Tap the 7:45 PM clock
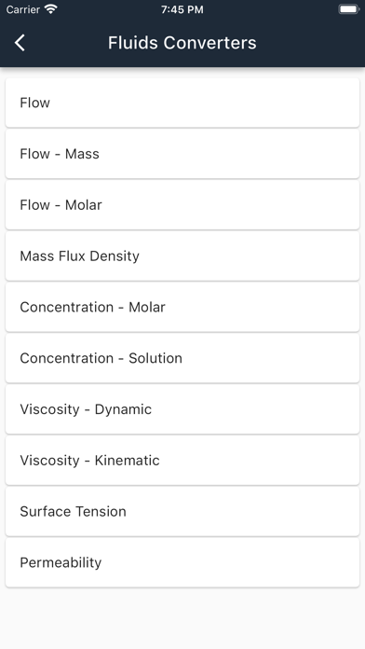The height and width of the screenshot is (649, 365). pyautogui.click(x=182, y=9)
